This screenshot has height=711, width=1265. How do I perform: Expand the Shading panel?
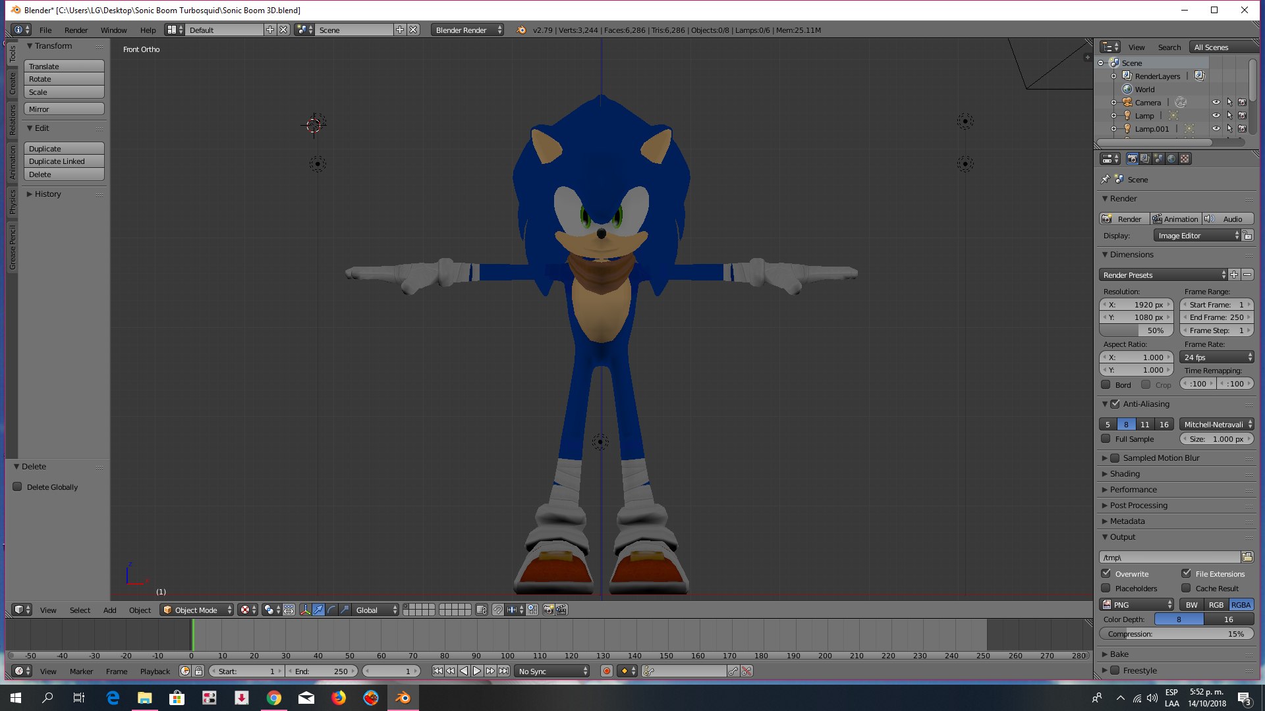click(x=1124, y=473)
